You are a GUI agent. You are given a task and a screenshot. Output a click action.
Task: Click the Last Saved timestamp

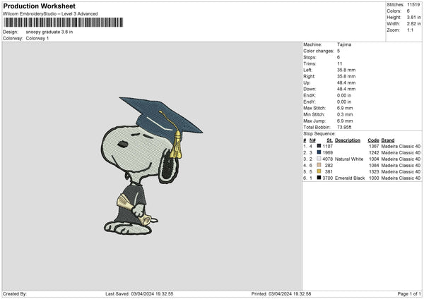point(139,294)
